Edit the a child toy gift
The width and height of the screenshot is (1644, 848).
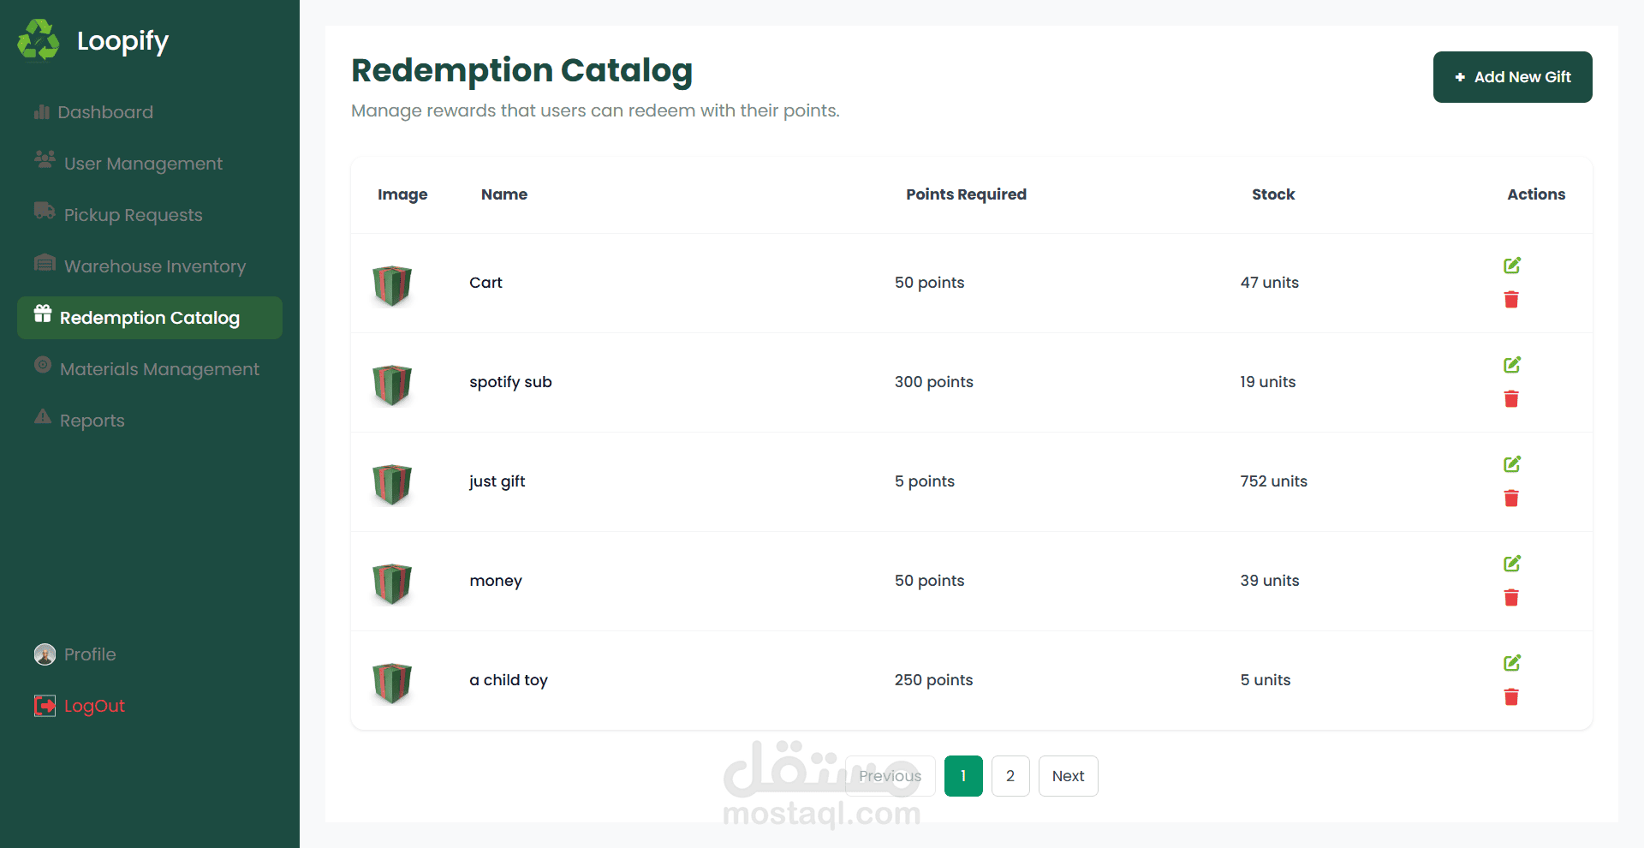(x=1512, y=663)
